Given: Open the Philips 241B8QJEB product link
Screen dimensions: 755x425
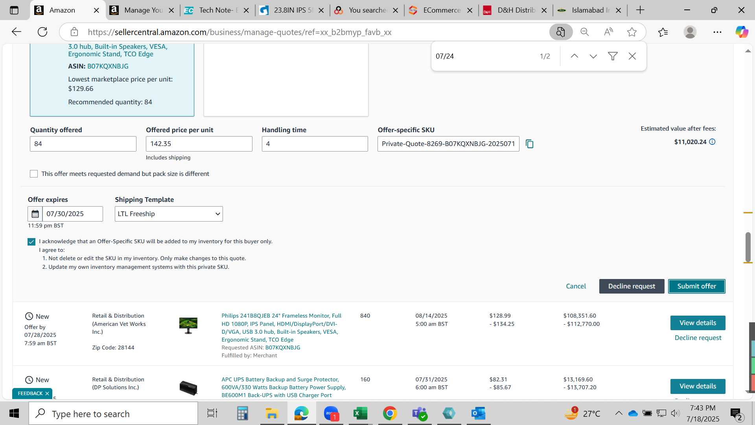Looking at the screenshot, I should click(281, 328).
